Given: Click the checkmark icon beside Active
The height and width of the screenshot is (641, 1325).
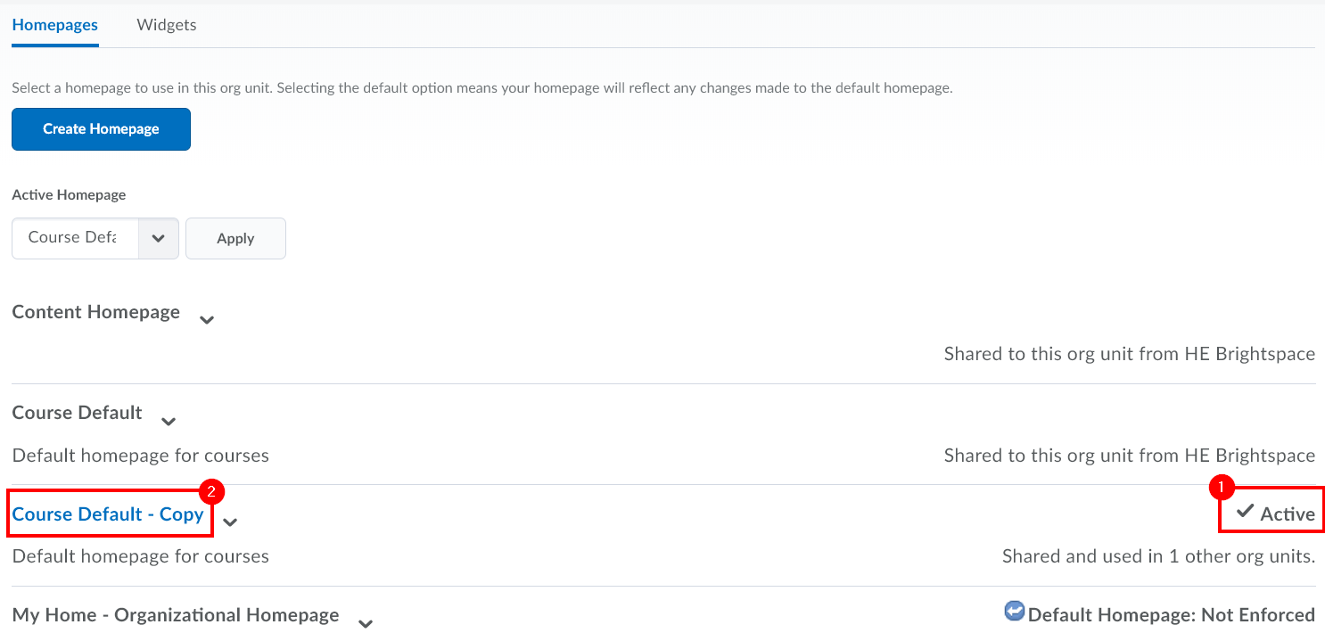Looking at the screenshot, I should tap(1246, 512).
